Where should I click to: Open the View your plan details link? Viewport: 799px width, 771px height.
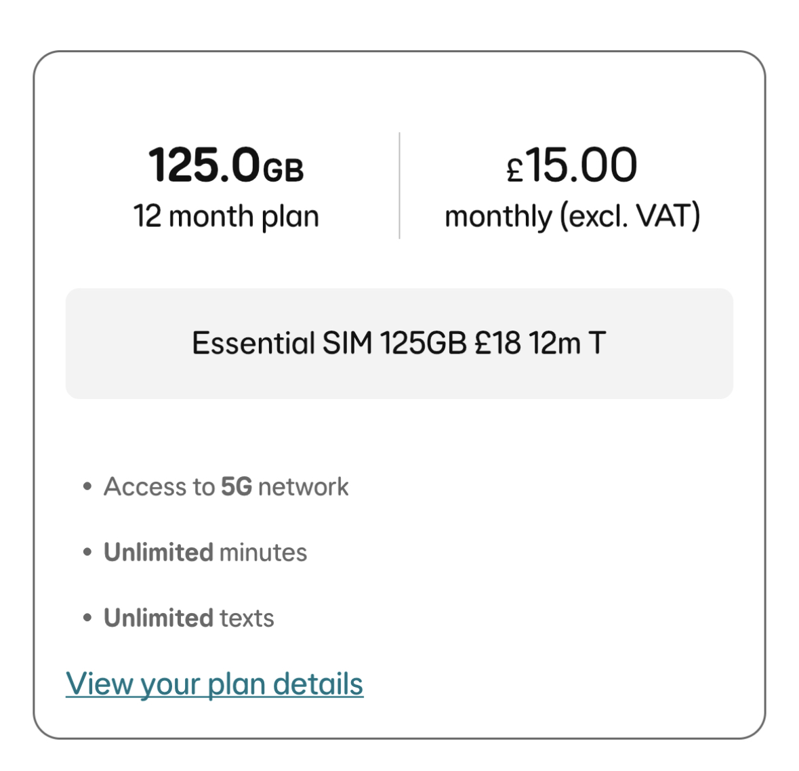[214, 684]
